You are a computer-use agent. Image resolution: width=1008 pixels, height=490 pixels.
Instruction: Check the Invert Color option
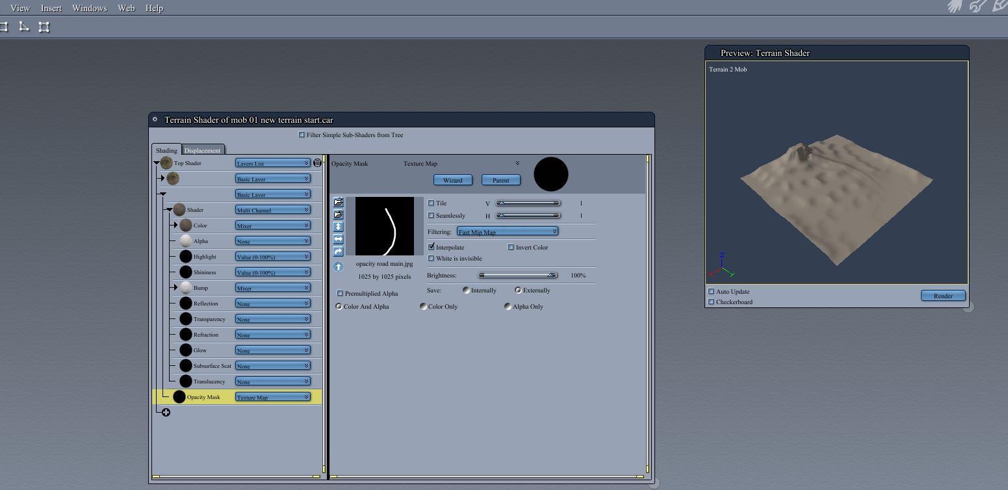point(511,247)
